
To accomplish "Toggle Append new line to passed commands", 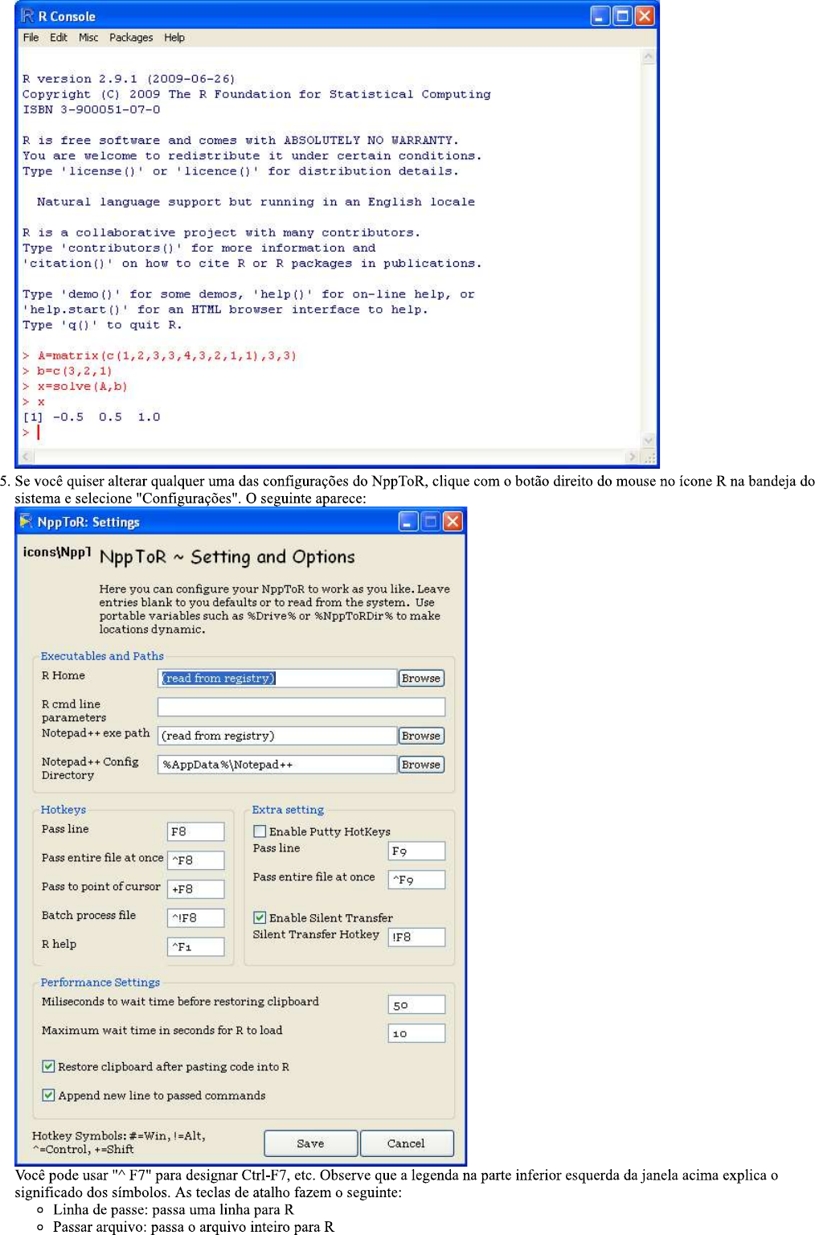I will coord(47,1095).
